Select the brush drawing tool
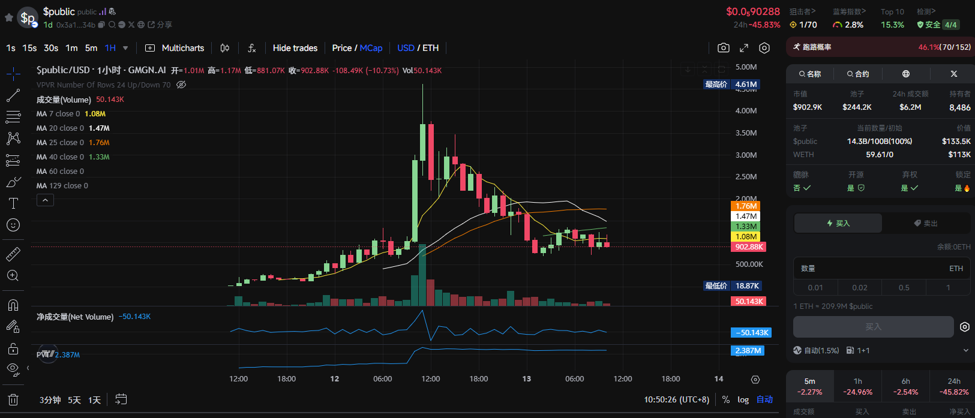Screen dimensions: 975x418 point(13,182)
